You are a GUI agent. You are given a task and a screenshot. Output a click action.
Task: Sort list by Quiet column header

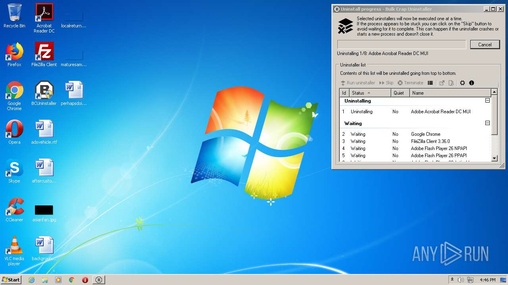pos(400,93)
